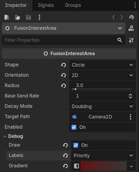Switch to the Groups tab
The height and width of the screenshot is (172, 139).
[73, 5]
